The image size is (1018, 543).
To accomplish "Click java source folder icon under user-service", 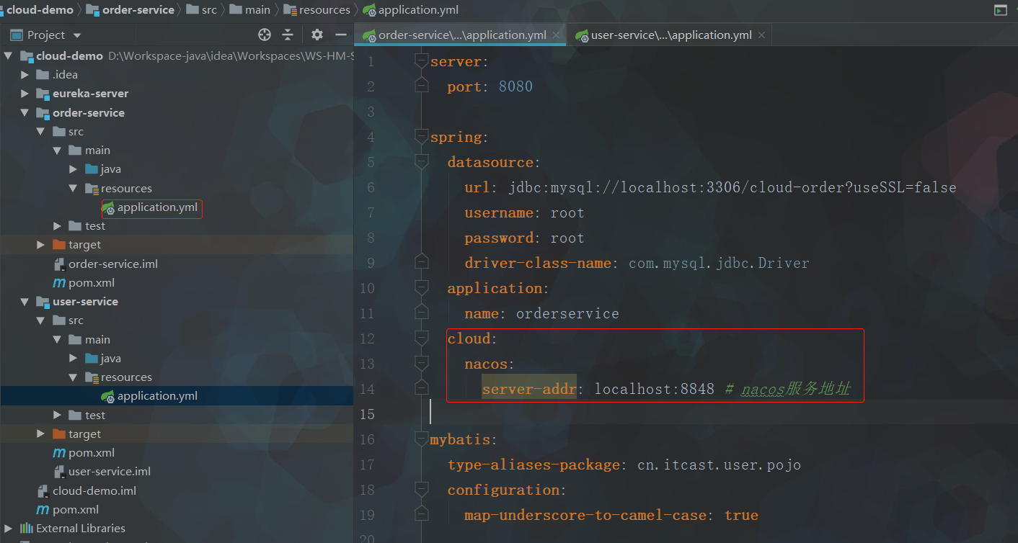I will point(91,359).
